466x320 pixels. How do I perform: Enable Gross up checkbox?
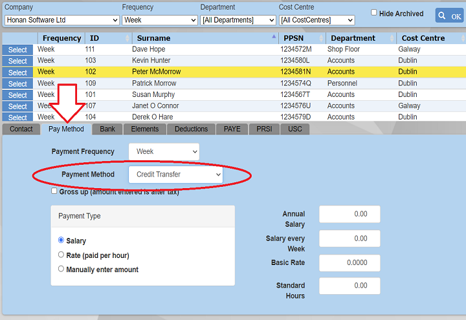(54, 191)
